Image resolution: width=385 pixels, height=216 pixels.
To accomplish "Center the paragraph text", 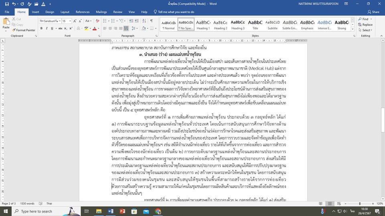I will point(110,28).
